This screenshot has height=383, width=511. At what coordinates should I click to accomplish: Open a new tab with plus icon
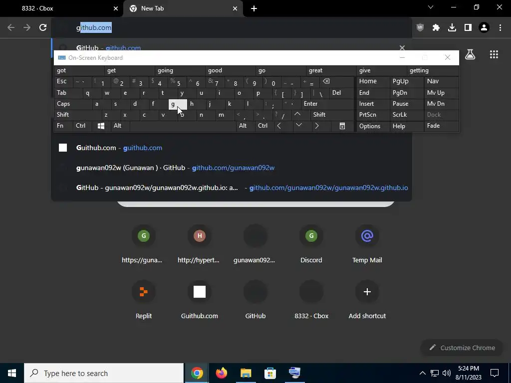point(254,8)
